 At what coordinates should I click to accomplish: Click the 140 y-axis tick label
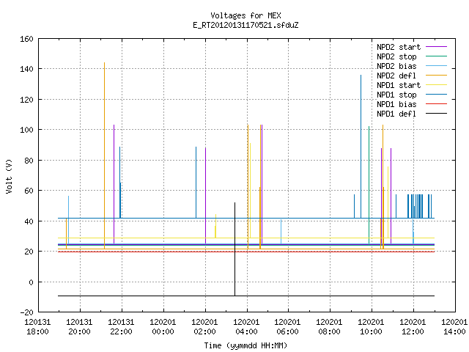click(x=26, y=69)
